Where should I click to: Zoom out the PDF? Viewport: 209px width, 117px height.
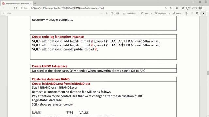click(x=102, y=13)
